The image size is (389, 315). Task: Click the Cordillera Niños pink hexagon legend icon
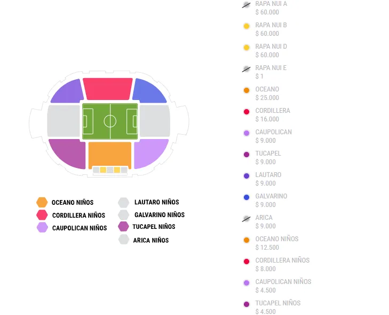pos(42,215)
